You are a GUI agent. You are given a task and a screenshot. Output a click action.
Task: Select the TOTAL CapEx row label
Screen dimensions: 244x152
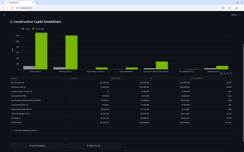(x=40, y=122)
